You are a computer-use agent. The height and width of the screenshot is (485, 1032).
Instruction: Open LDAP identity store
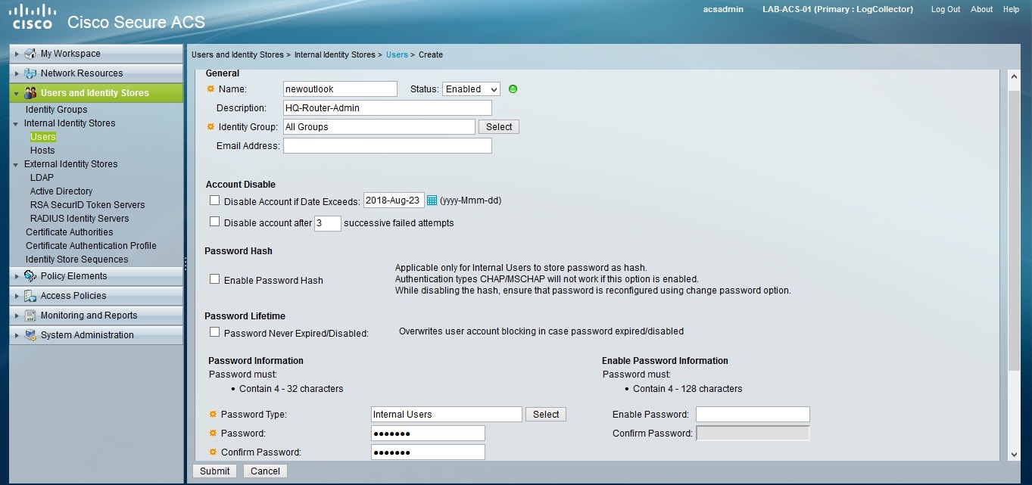tap(42, 178)
